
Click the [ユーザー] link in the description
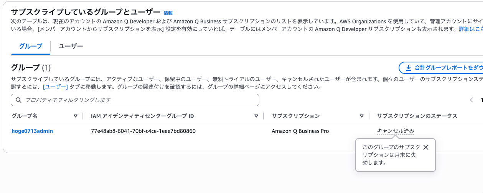pos(56,87)
